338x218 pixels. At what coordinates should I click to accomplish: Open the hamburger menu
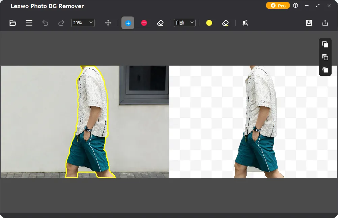click(x=29, y=23)
